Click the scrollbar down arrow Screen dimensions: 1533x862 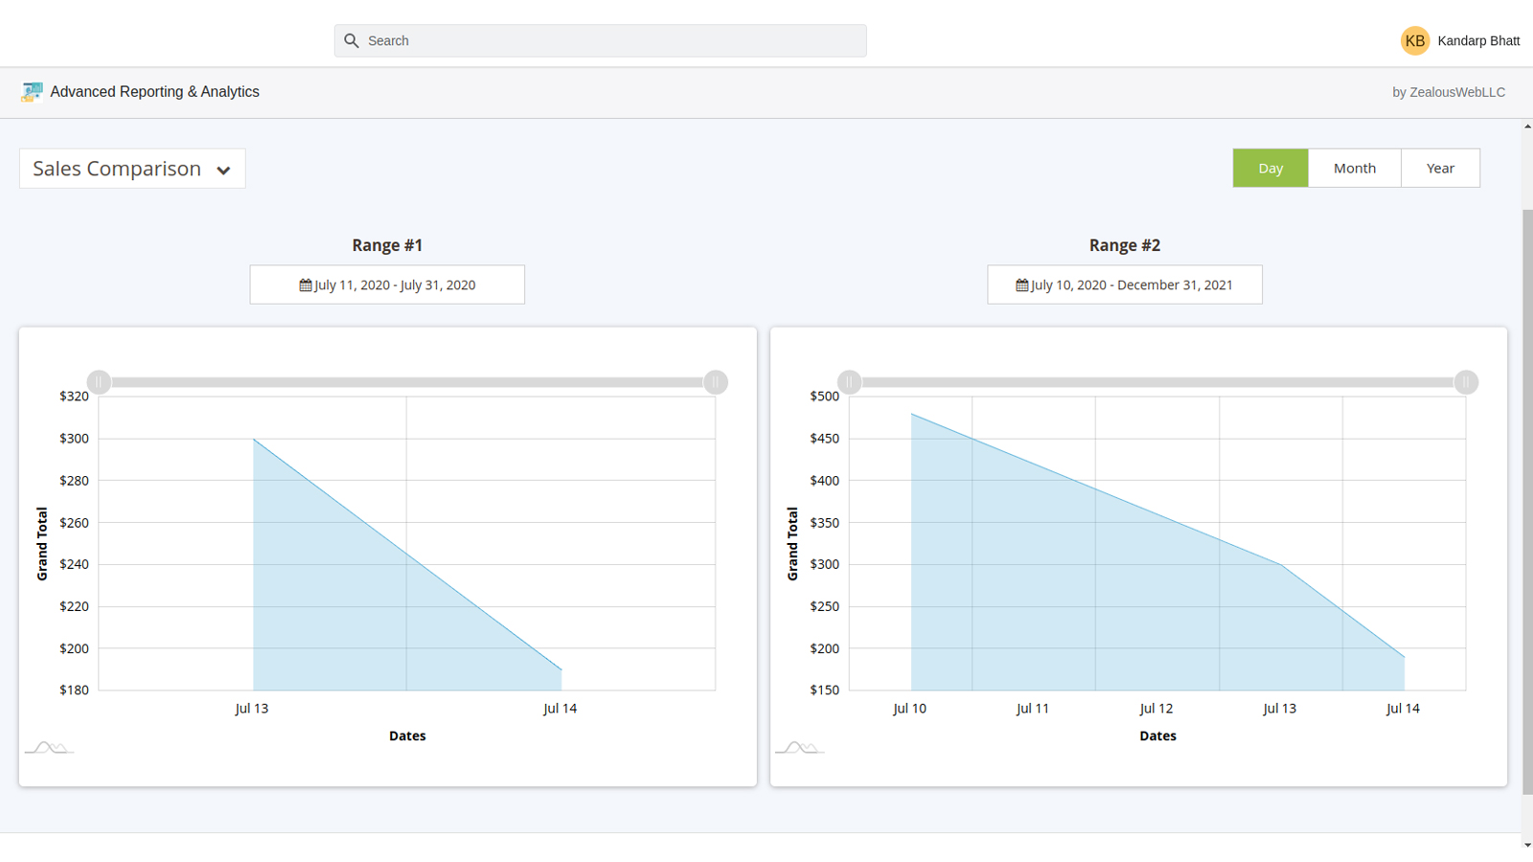pos(1527,845)
